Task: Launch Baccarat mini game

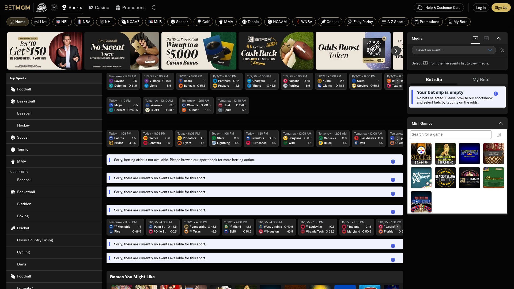Action: (494, 178)
